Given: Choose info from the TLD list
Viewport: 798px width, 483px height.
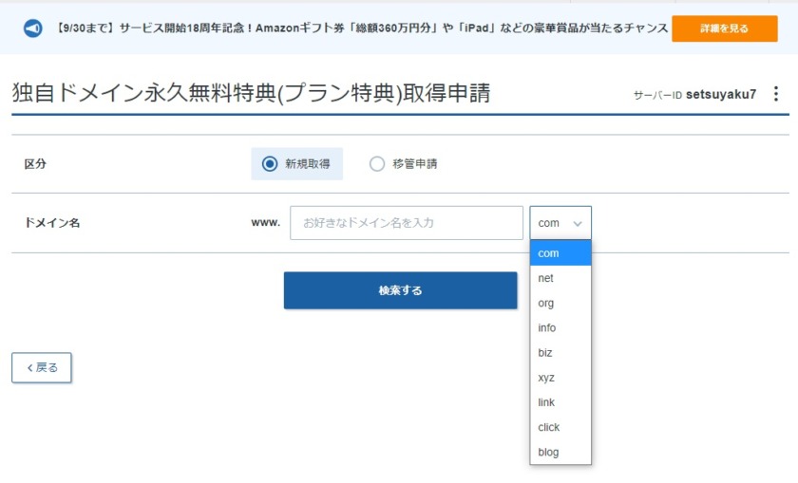Looking at the screenshot, I should 560,328.
